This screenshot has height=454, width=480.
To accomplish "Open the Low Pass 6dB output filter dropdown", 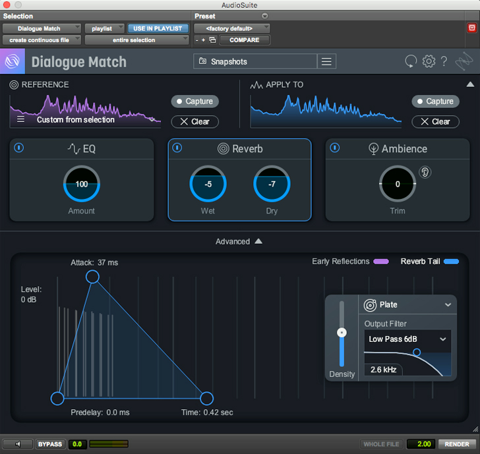I will [x=407, y=339].
